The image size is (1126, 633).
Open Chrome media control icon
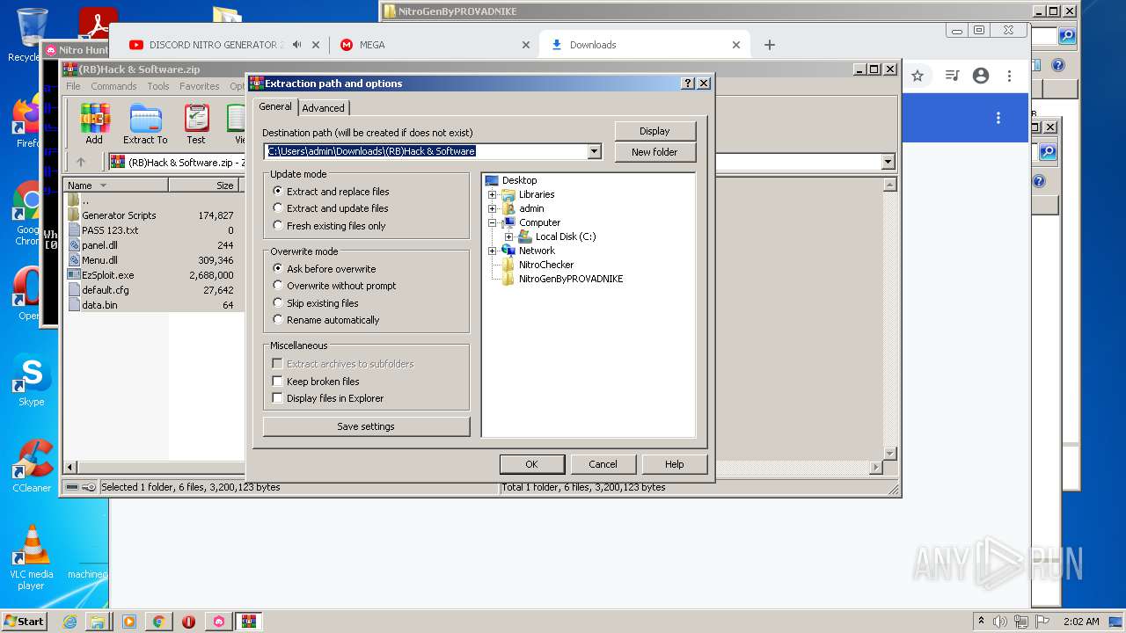coord(952,76)
